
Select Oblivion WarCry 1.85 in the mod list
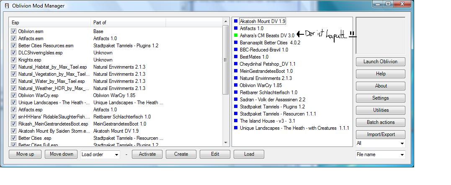pos(261,85)
